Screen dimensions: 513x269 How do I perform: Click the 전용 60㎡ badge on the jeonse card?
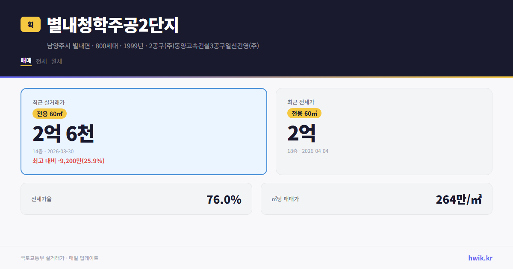pyautogui.click(x=304, y=113)
